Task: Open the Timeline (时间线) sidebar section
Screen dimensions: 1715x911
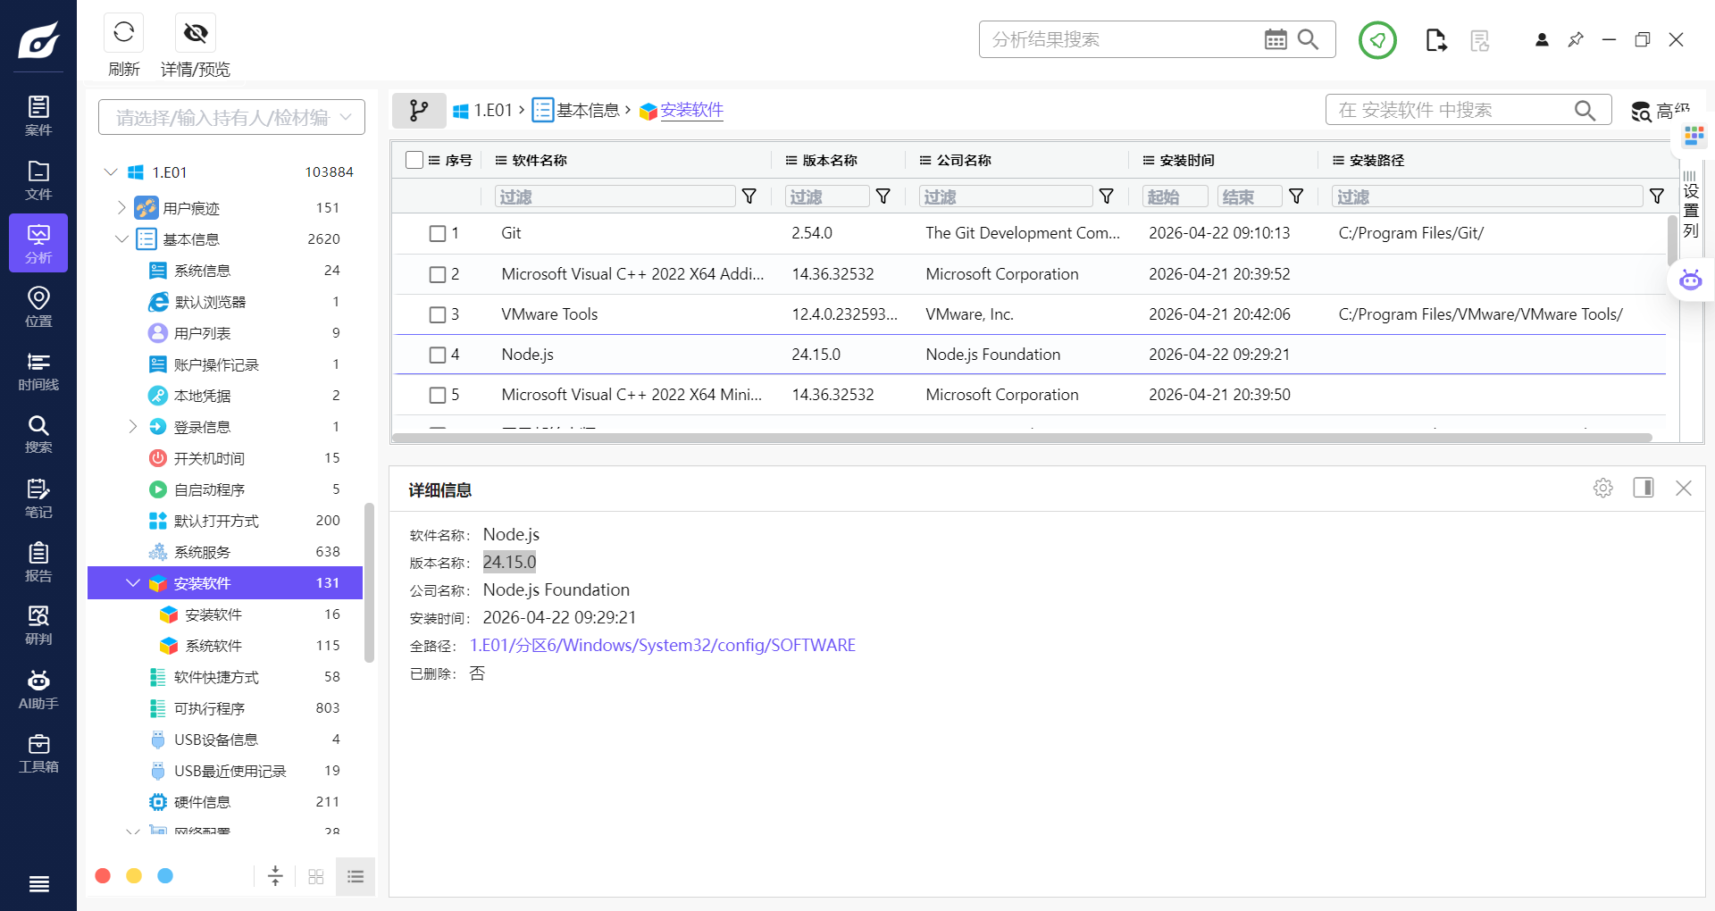Action: (38, 371)
